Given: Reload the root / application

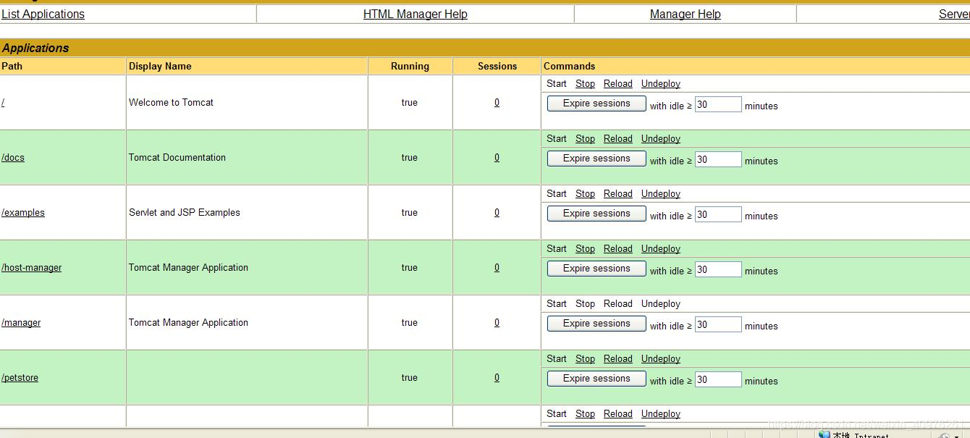Looking at the screenshot, I should (618, 83).
